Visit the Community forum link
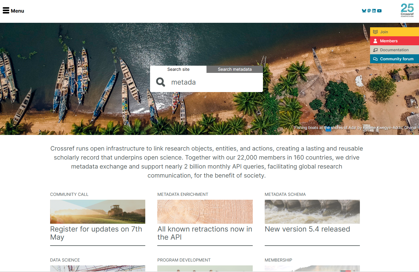419x272 pixels. pos(394,59)
